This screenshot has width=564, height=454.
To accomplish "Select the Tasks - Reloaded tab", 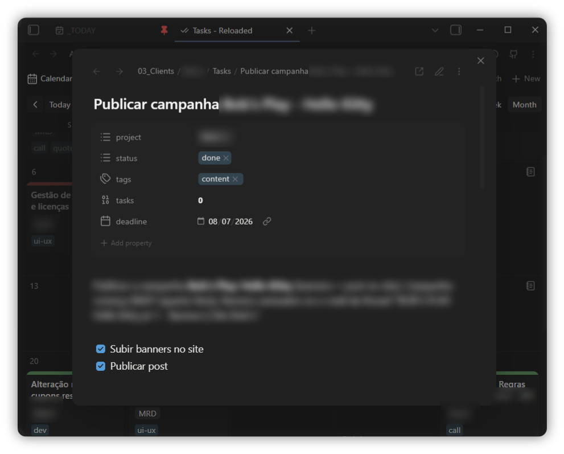I will pos(223,31).
